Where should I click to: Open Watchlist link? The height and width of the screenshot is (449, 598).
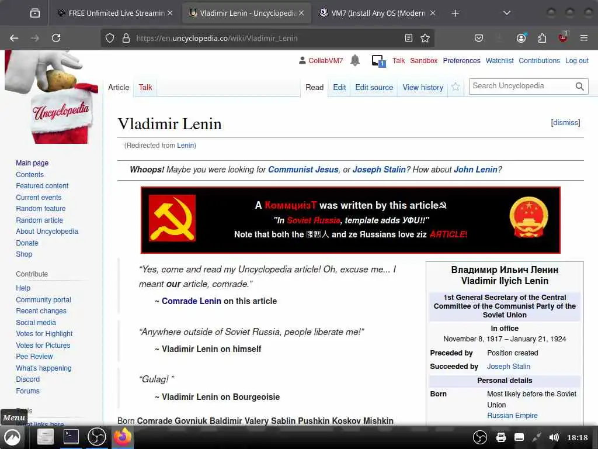[x=499, y=61]
